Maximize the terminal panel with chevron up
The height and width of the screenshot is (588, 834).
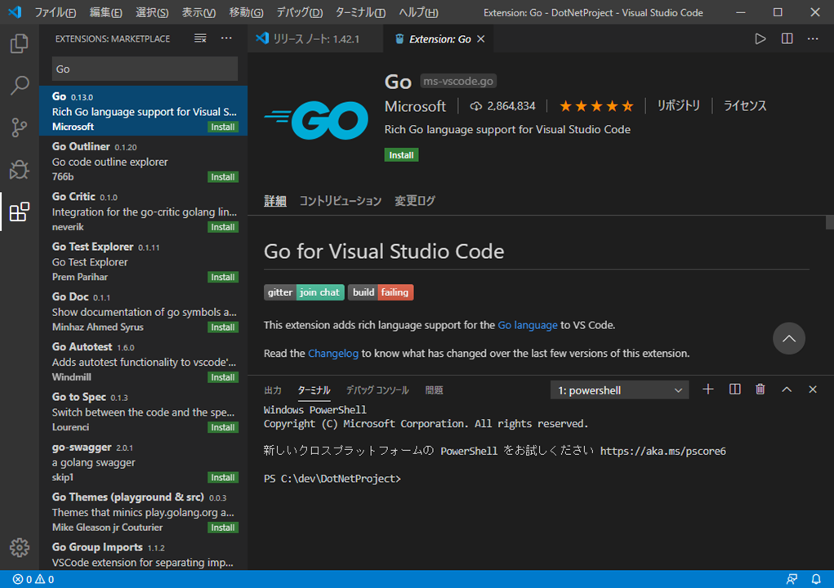click(787, 390)
